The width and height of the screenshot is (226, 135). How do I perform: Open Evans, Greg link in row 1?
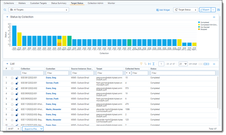click(51, 78)
